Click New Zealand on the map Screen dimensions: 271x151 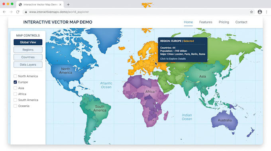coord(251,132)
